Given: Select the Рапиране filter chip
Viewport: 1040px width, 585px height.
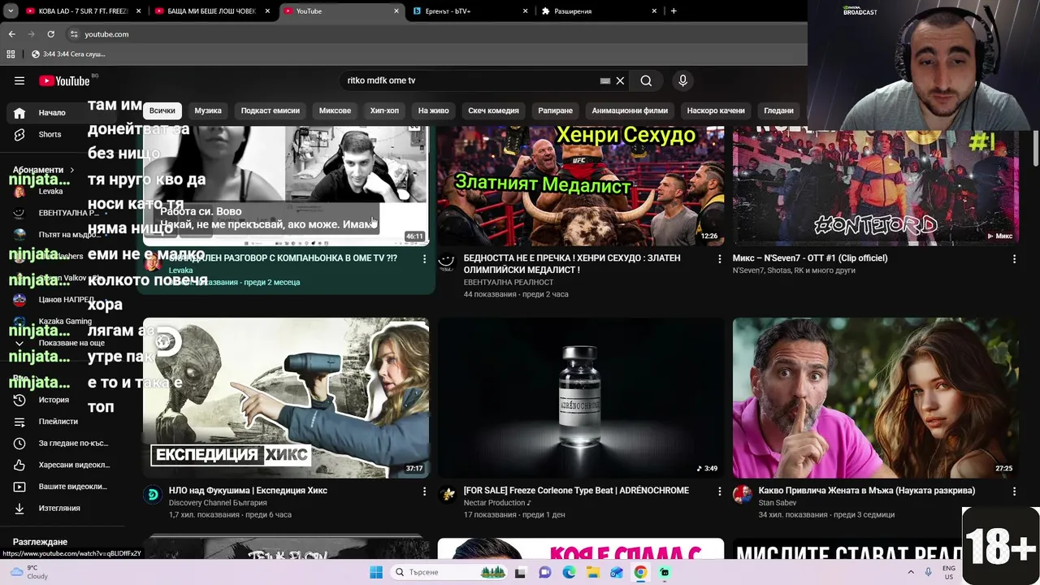Looking at the screenshot, I should [556, 110].
